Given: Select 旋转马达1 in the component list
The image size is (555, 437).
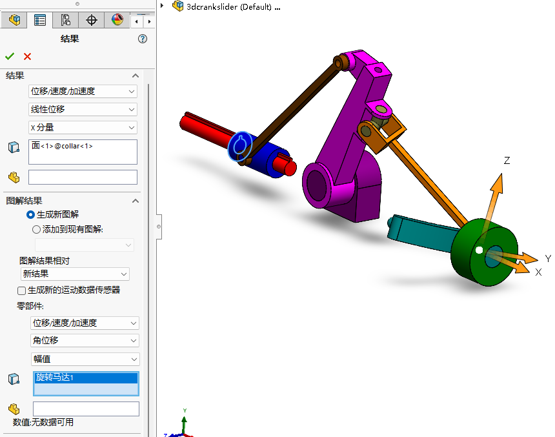Looking at the screenshot, I should click(85, 378).
